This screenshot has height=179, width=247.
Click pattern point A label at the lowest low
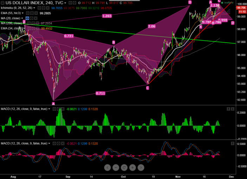53,104
